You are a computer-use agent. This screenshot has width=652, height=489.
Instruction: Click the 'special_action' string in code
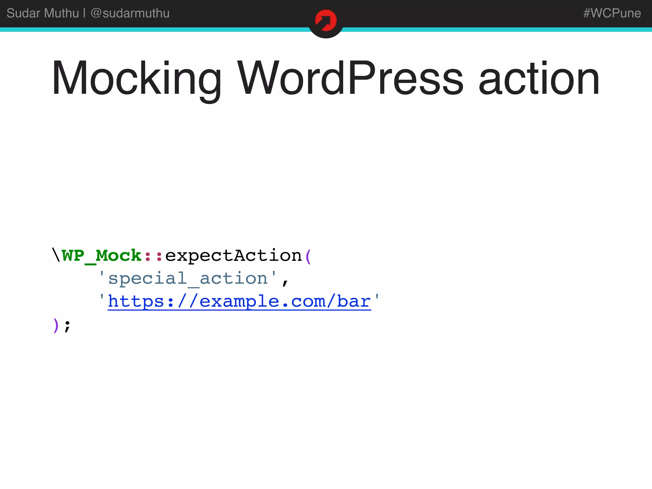coord(188,279)
